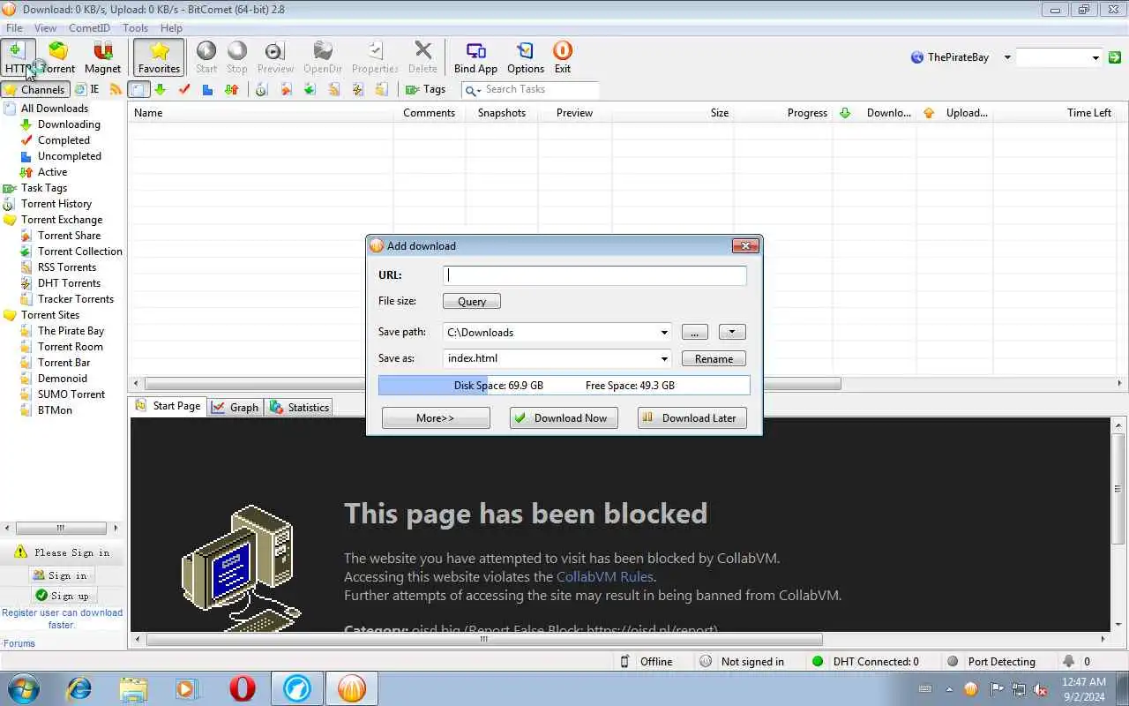
Task: Click the green downloading filter arrow
Action: click(160, 89)
